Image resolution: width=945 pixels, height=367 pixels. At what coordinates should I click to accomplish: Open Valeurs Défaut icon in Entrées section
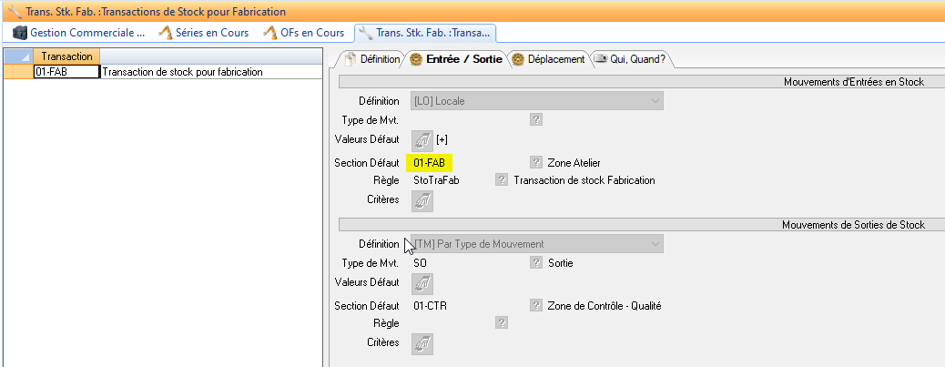pos(422,140)
